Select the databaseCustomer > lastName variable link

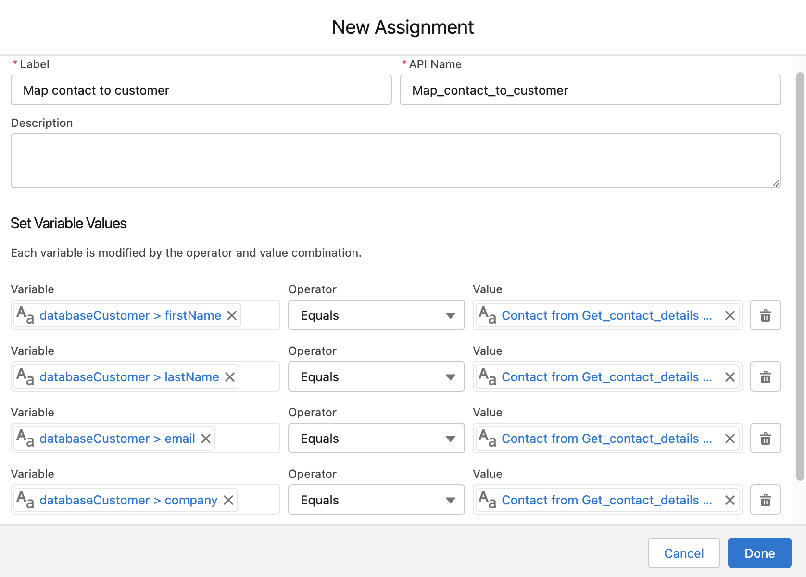click(128, 377)
